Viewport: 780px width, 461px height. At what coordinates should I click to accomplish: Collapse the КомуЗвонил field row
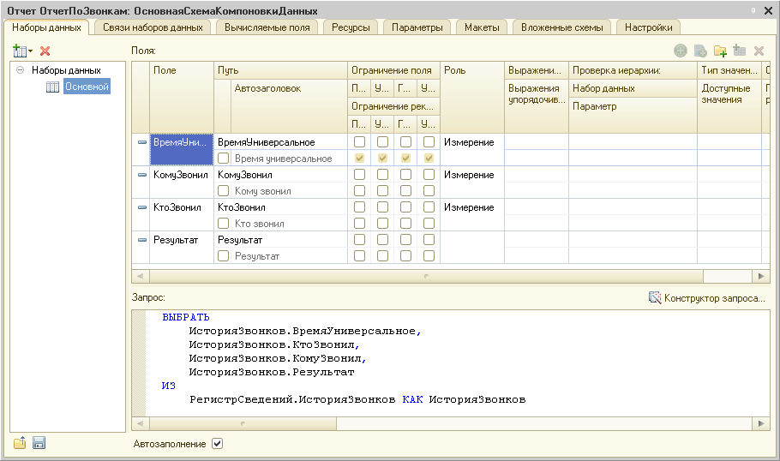pos(141,175)
